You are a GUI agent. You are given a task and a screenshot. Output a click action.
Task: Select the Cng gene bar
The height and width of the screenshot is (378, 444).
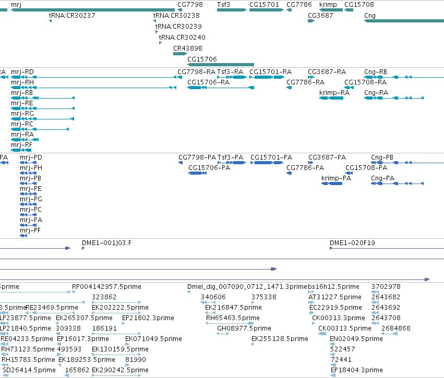404,21
